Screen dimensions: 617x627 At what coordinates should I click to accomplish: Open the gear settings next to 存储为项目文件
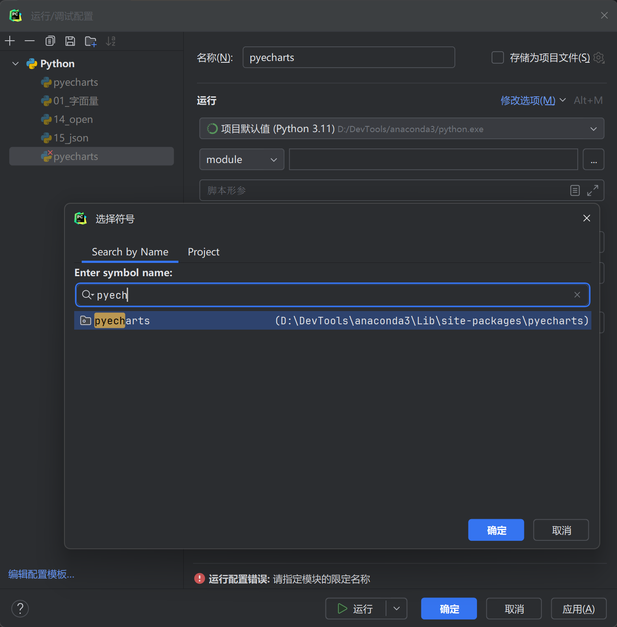pos(599,57)
